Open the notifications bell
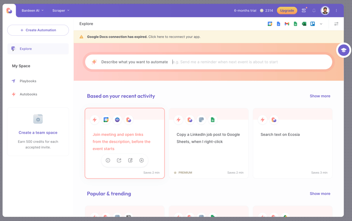352x221 pixels. click(314, 11)
